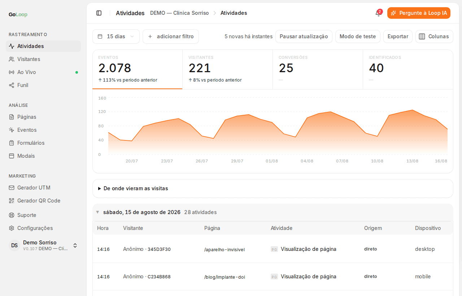This screenshot has height=296, width=462.
Task: Click the Configurações gear icon
Action: point(12,228)
